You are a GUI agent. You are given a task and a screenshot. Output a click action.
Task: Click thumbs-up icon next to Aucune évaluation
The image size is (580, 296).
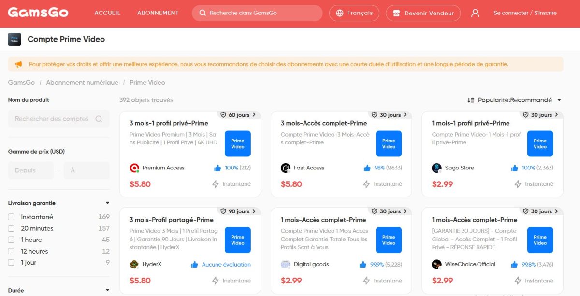coord(194,264)
